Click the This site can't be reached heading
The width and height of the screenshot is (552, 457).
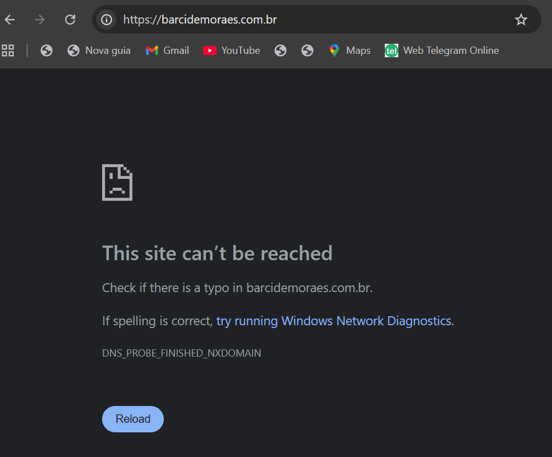217,253
